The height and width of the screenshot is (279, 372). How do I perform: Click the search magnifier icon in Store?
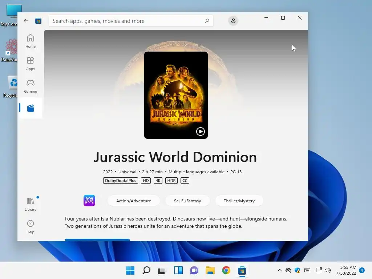[207, 21]
